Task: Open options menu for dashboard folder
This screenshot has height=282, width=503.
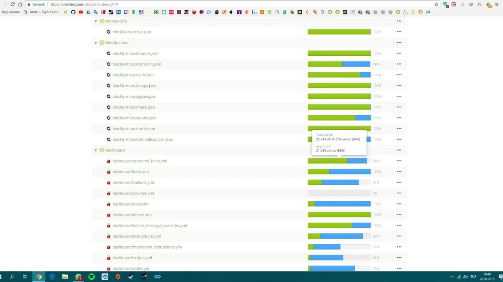Action: coord(399,150)
